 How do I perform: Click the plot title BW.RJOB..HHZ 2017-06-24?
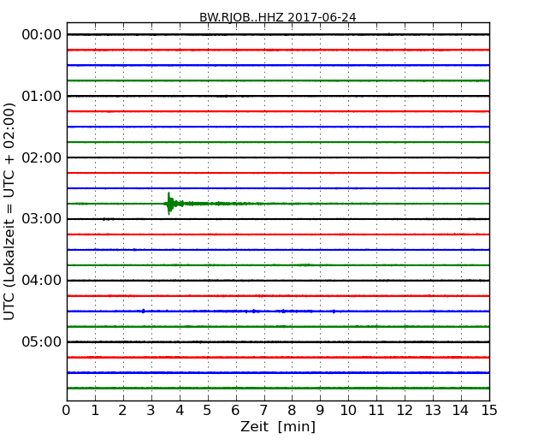(278, 17)
